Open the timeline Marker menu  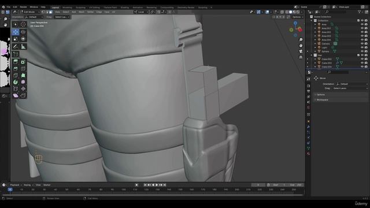(x=47, y=185)
